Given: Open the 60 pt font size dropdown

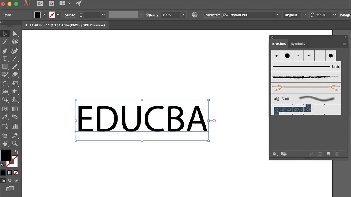Looking at the screenshot, I should (x=335, y=15).
